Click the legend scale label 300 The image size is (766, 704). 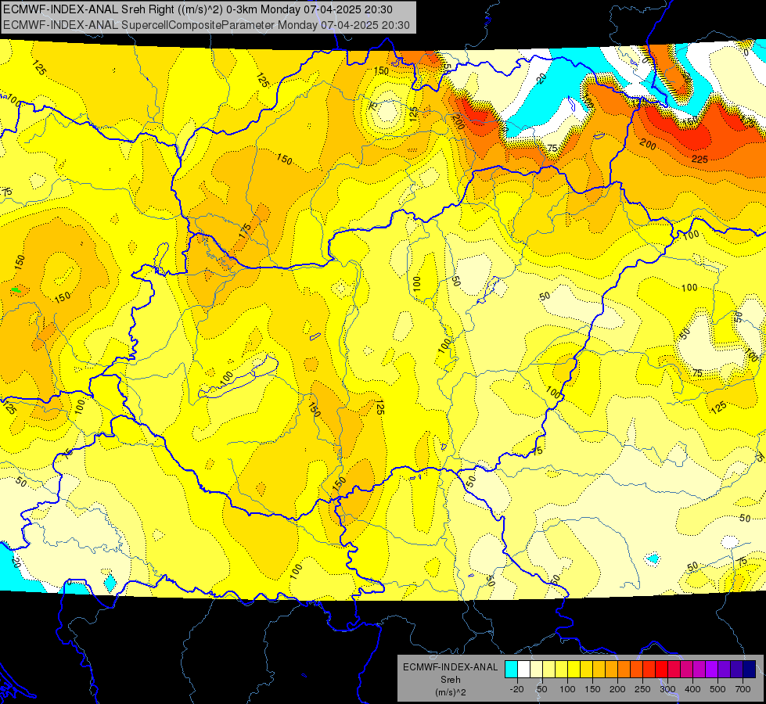[667, 689]
